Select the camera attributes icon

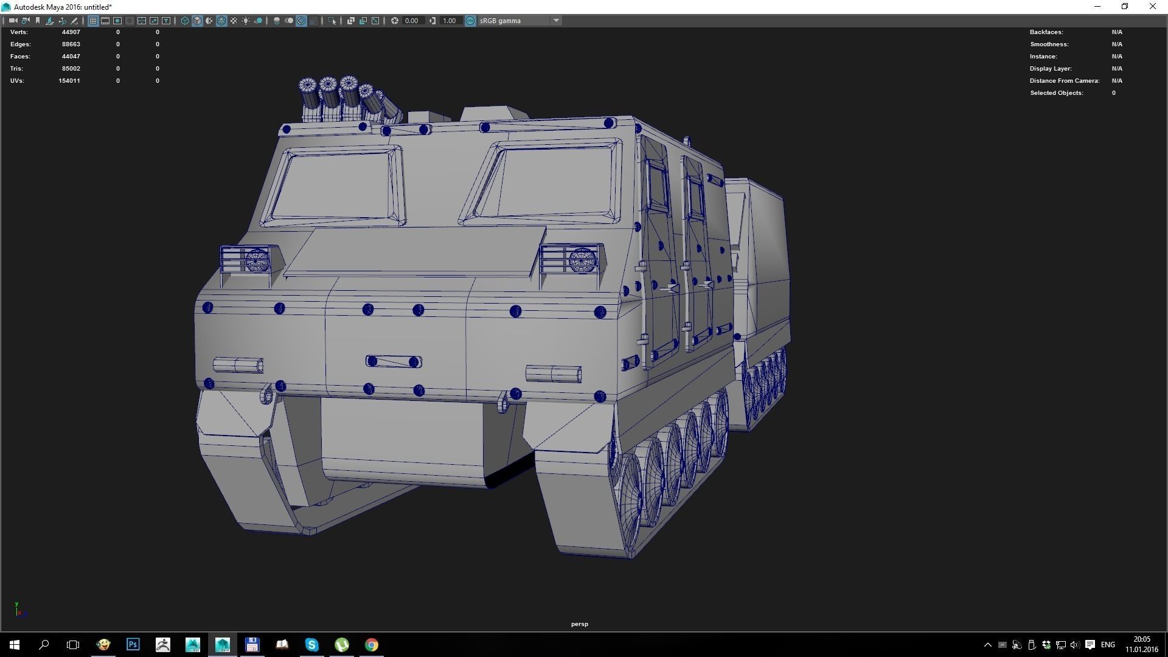[26, 20]
